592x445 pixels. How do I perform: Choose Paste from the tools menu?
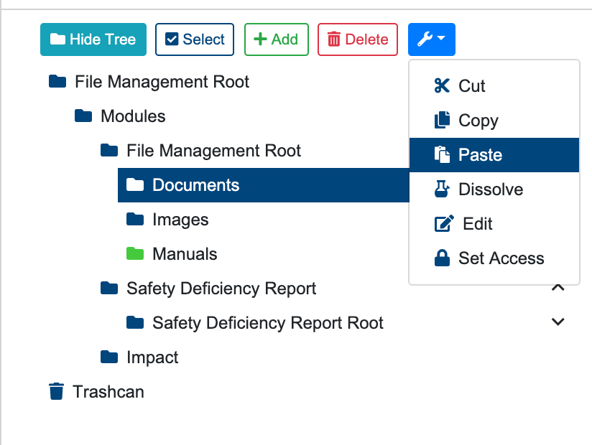[494, 155]
